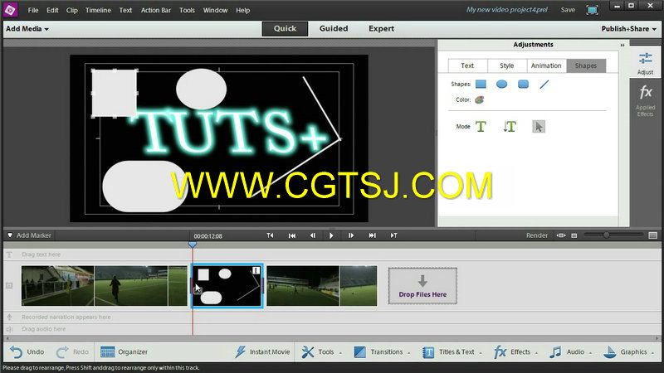Open the Audio panel dropdown
This screenshot has width=664, height=373.
tap(570, 351)
